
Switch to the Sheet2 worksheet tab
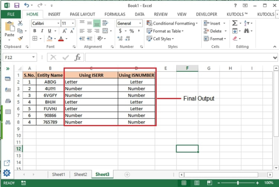(x=80, y=174)
